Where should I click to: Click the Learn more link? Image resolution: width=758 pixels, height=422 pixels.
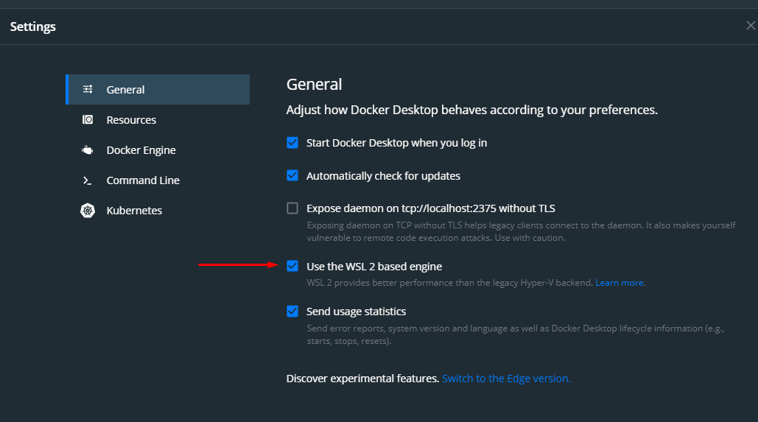point(620,283)
